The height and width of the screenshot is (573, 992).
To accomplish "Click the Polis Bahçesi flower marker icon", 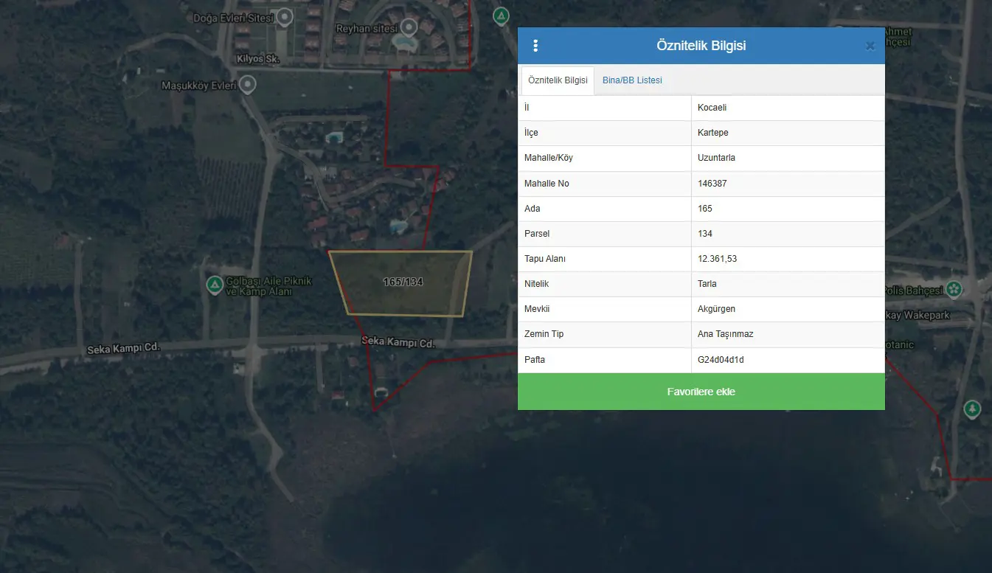I will click(955, 289).
